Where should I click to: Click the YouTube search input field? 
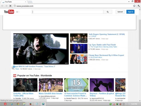click(x=68, y=12)
